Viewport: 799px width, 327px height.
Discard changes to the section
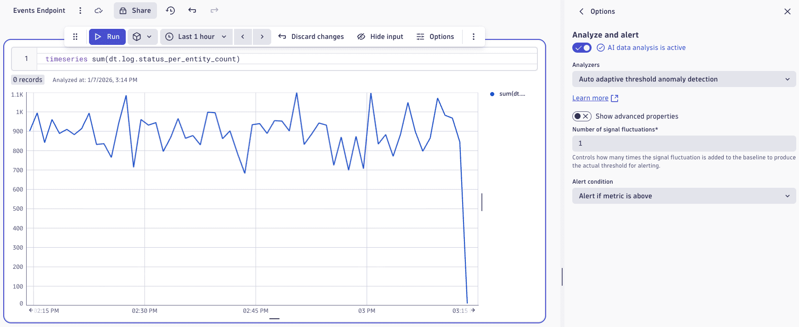pyautogui.click(x=311, y=37)
